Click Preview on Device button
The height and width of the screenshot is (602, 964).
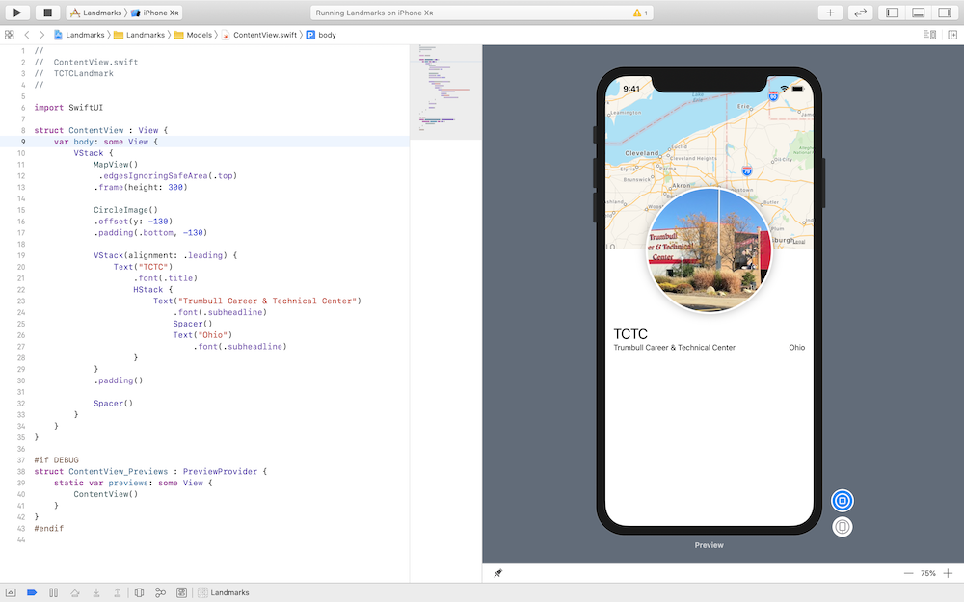[x=843, y=527]
